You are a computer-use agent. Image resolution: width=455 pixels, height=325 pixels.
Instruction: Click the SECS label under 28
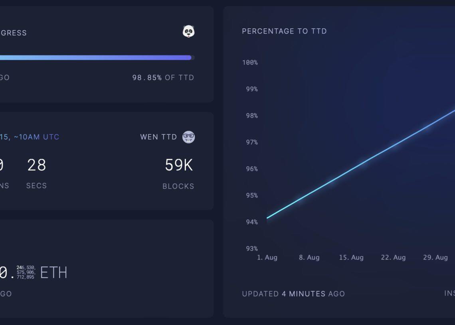click(37, 186)
